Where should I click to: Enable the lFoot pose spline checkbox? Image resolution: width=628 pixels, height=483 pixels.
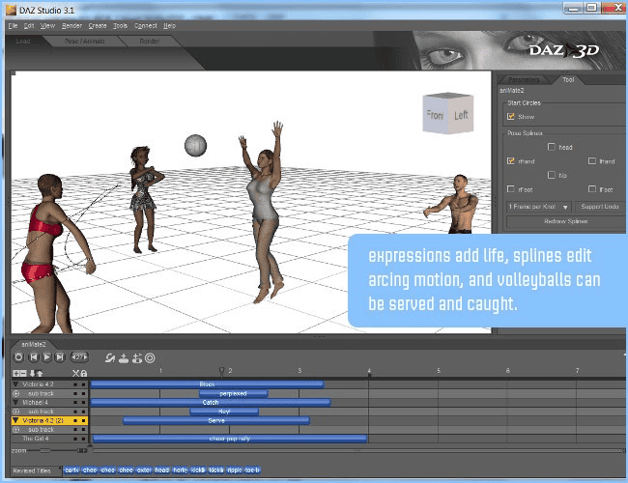pos(592,189)
